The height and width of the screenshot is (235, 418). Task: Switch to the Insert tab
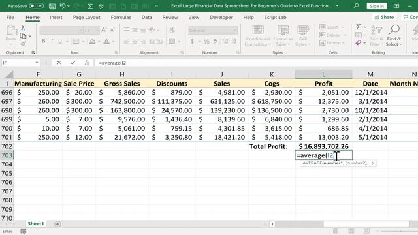tap(56, 18)
